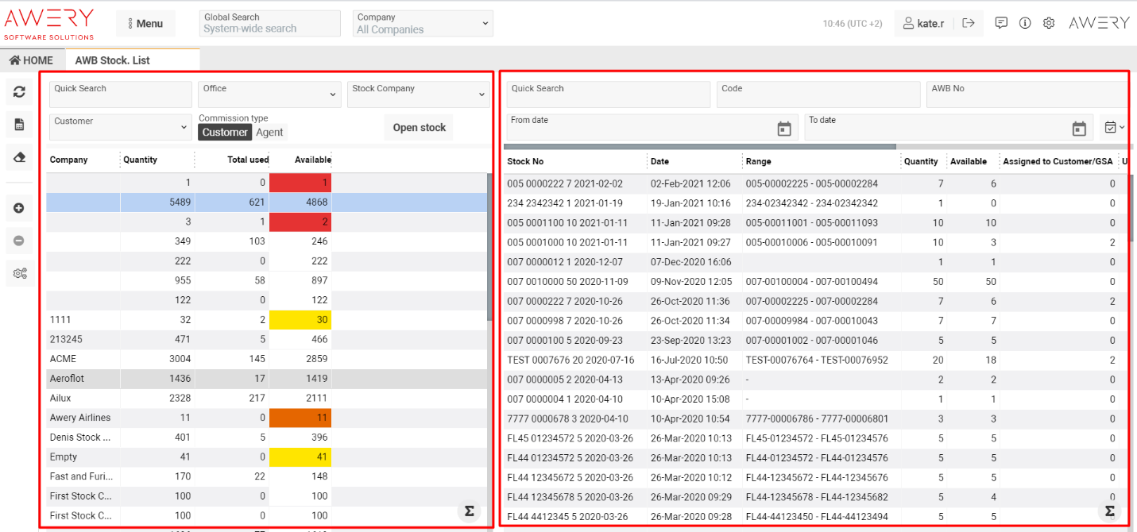This screenshot has width=1137, height=532.
Task: Click the add plus circle icon
Action: (19, 208)
